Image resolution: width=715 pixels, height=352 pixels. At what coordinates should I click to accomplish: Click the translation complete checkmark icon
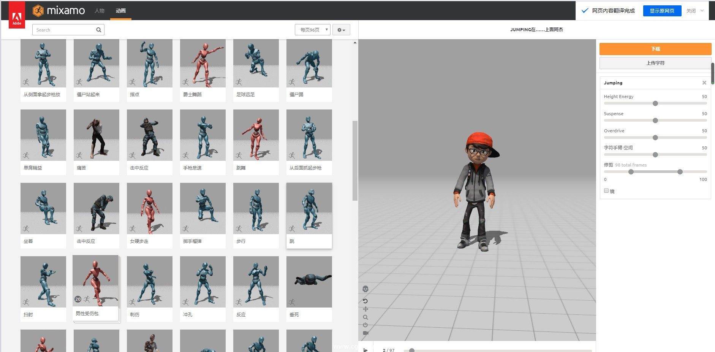585,11
